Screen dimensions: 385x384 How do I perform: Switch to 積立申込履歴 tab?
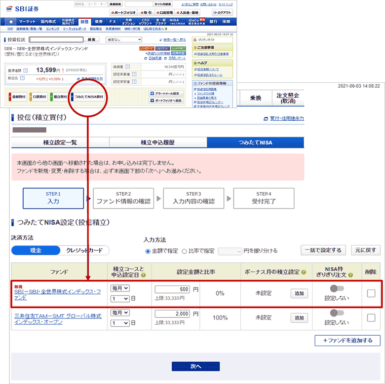(157, 142)
